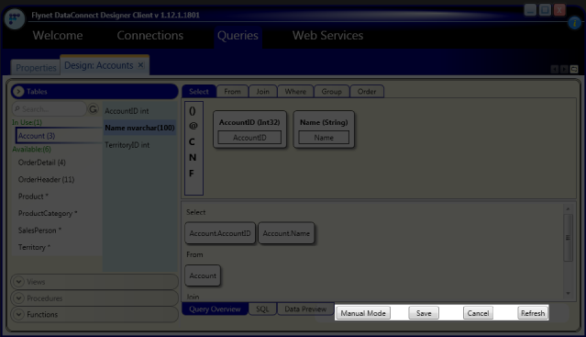The image size is (586, 337).
Task: Edit the AccountID alias field
Action: 249,138
